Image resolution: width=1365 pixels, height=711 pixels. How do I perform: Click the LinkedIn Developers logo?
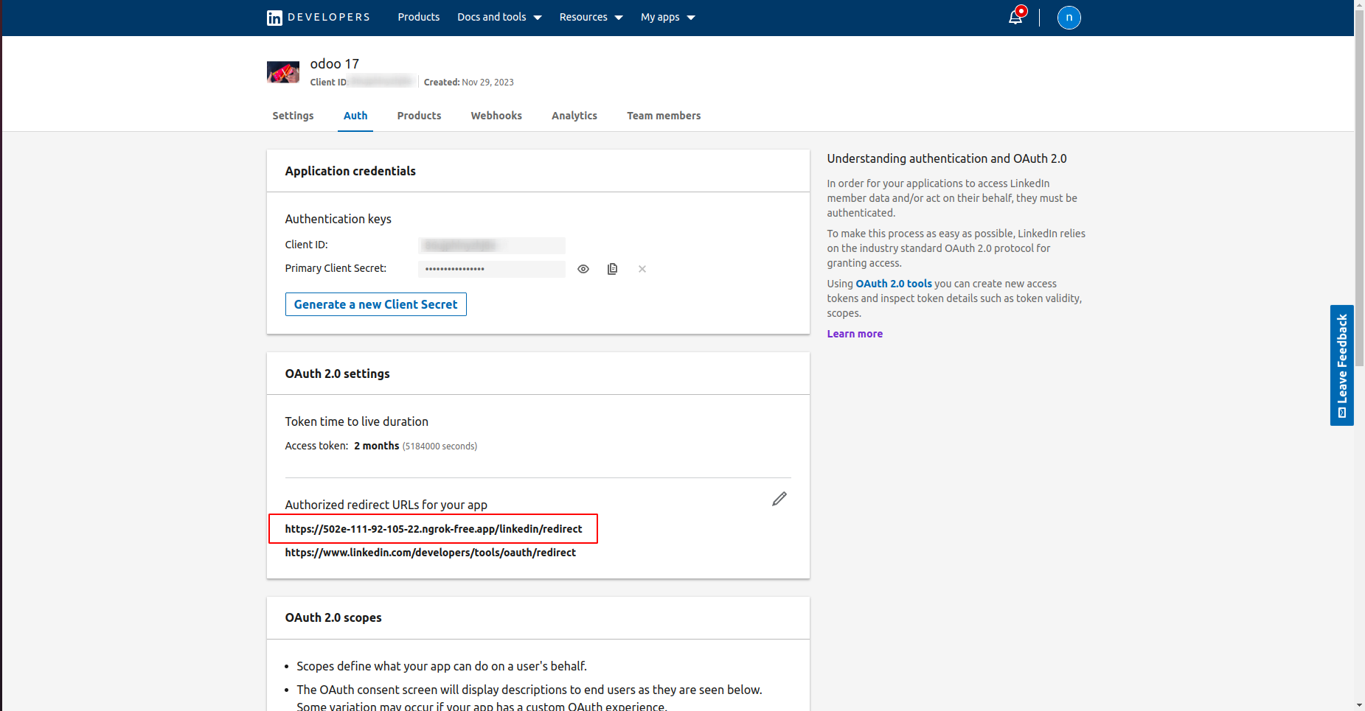(318, 18)
